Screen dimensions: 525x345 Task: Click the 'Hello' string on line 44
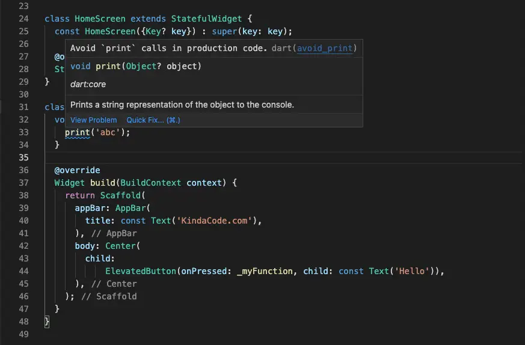412,272
